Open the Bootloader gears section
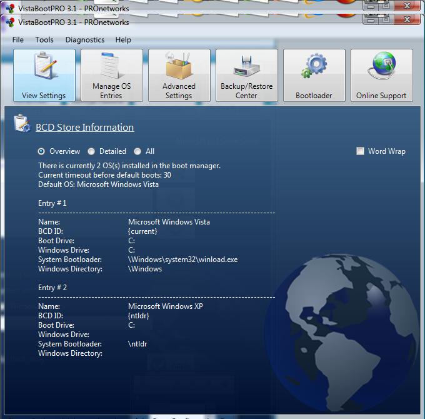Image resolution: width=425 pixels, height=419 pixels. click(314, 75)
